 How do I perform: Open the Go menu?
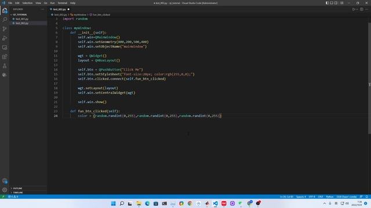[45, 3]
